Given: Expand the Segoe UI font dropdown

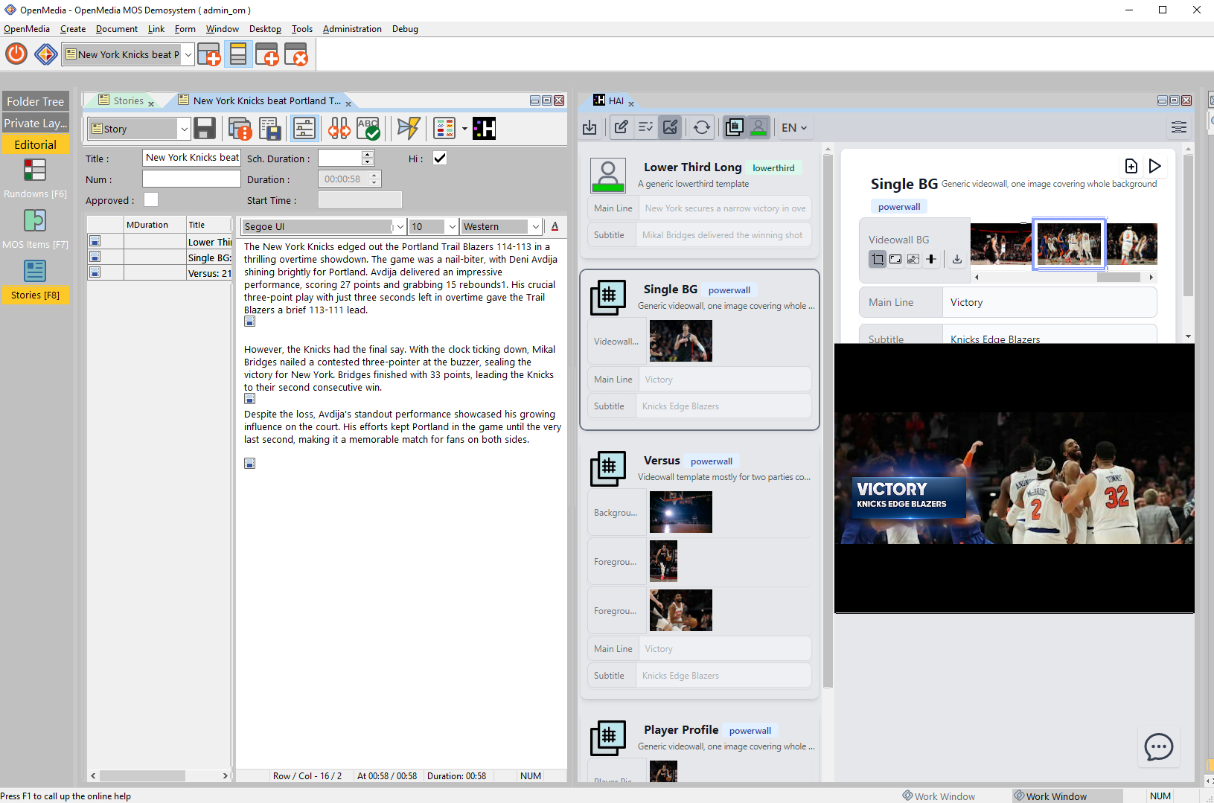Looking at the screenshot, I should 400,227.
